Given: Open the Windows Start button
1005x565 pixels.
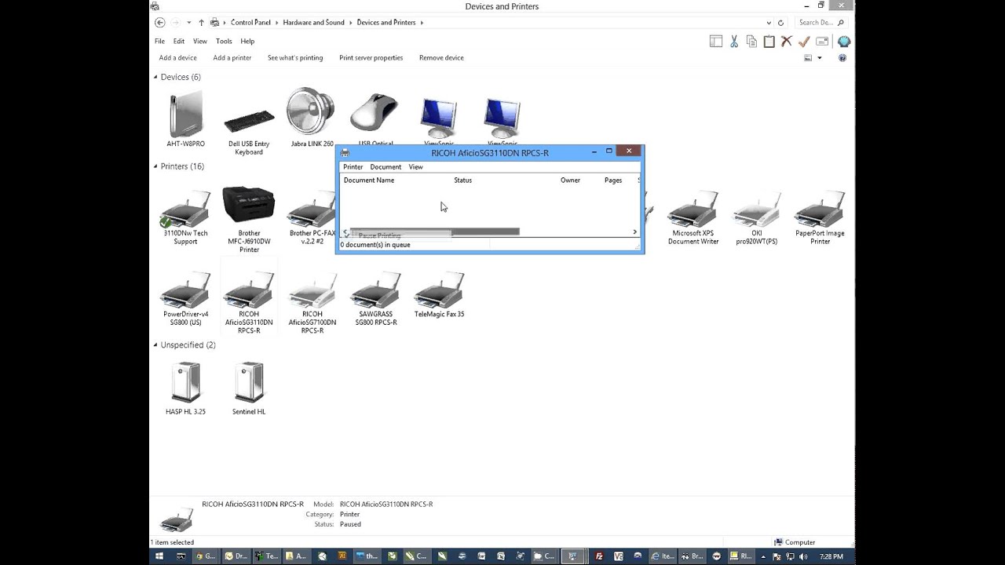Looking at the screenshot, I should tap(159, 556).
